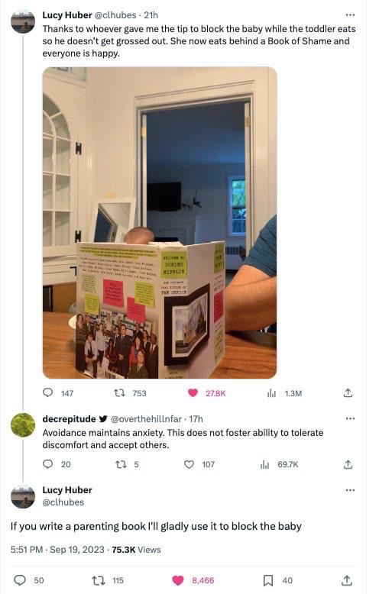Open the @clhubes handle on the bottom tweet
Viewport: 379px width, 594px height.
tap(63, 502)
